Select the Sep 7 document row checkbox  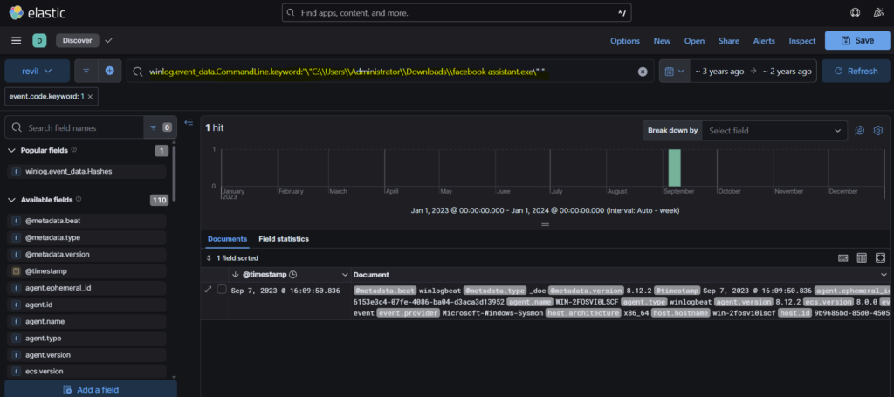coord(223,290)
